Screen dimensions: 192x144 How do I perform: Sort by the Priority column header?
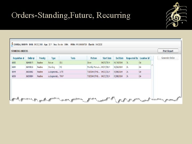click(42, 58)
